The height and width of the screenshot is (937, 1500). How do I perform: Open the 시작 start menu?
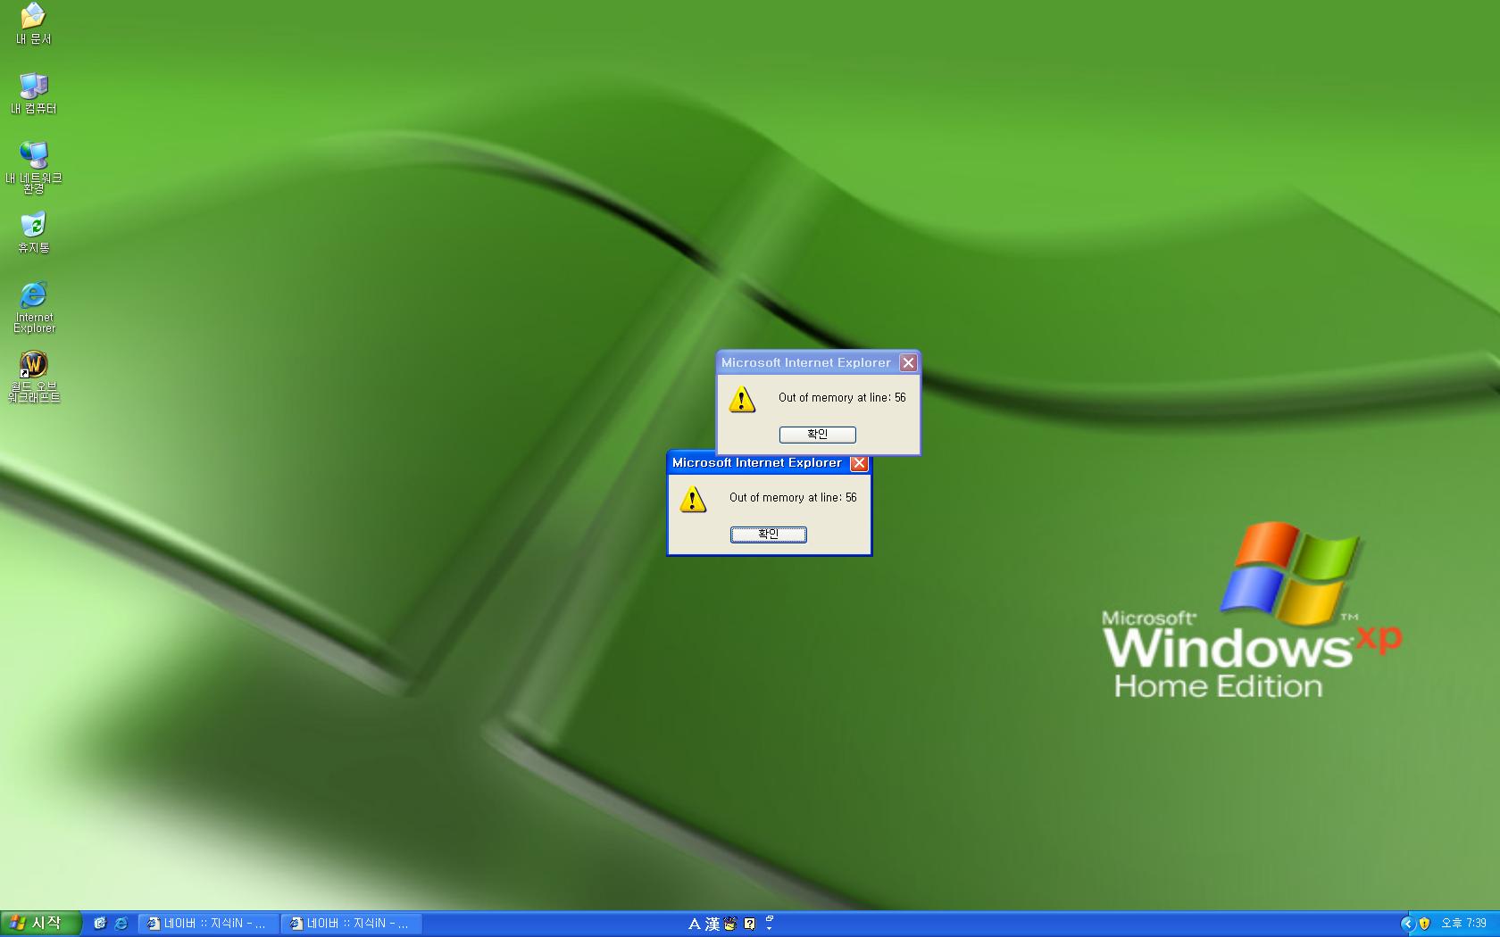(x=41, y=924)
